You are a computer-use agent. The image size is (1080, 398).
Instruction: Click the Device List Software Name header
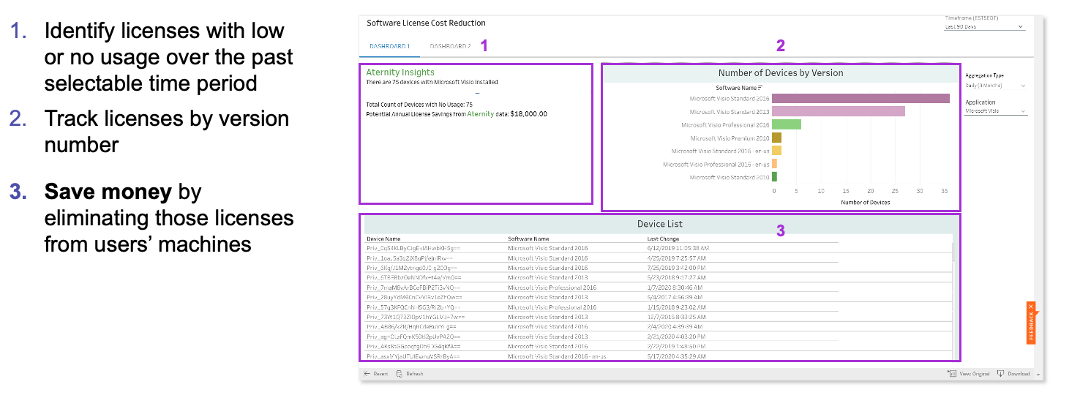[x=528, y=239]
